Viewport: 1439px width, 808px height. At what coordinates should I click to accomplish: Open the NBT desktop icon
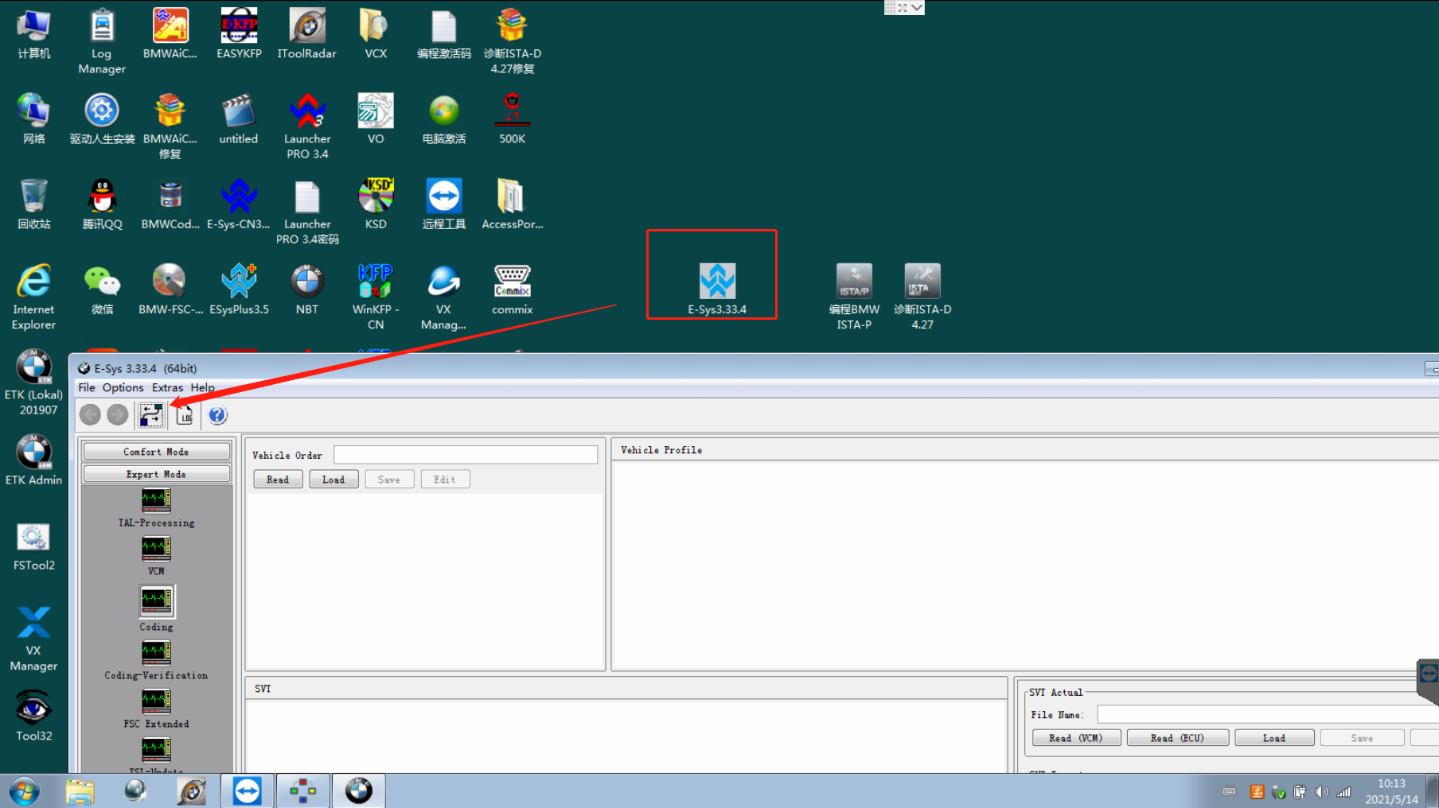coord(307,289)
